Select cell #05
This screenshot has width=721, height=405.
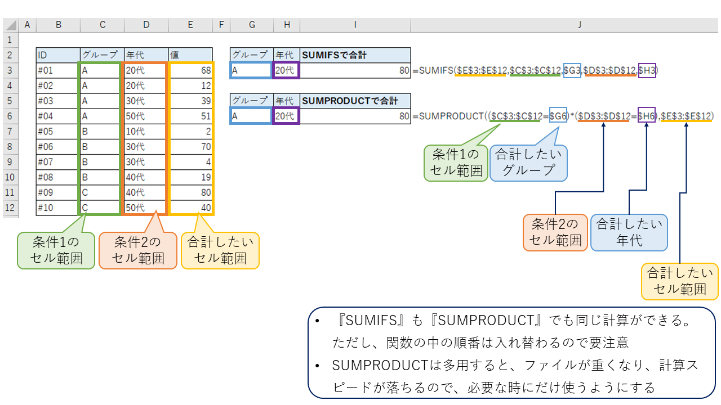pos(58,131)
